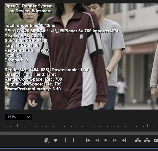Add a marker with the marker icon

55,140
